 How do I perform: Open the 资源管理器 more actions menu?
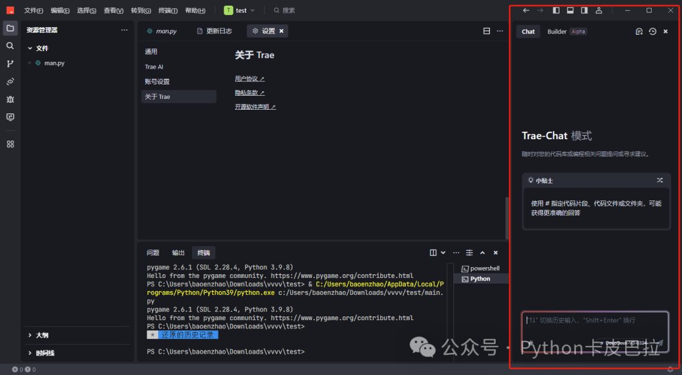124,30
